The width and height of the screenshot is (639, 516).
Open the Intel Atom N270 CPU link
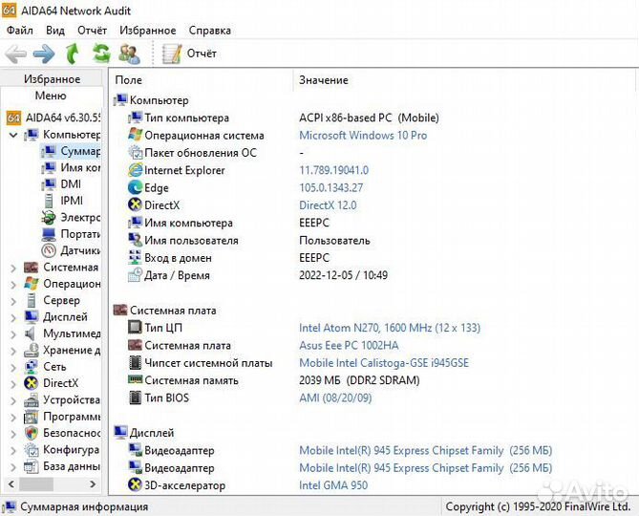pyautogui.click(x=390, y=328)
